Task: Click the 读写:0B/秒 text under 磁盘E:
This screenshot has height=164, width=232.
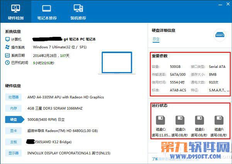Action: click(x=199, y=135)
